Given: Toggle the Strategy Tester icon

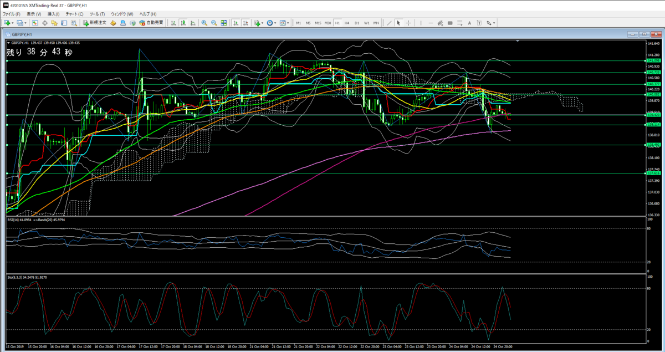Looking at the screenshot, I should click(73, 23).
